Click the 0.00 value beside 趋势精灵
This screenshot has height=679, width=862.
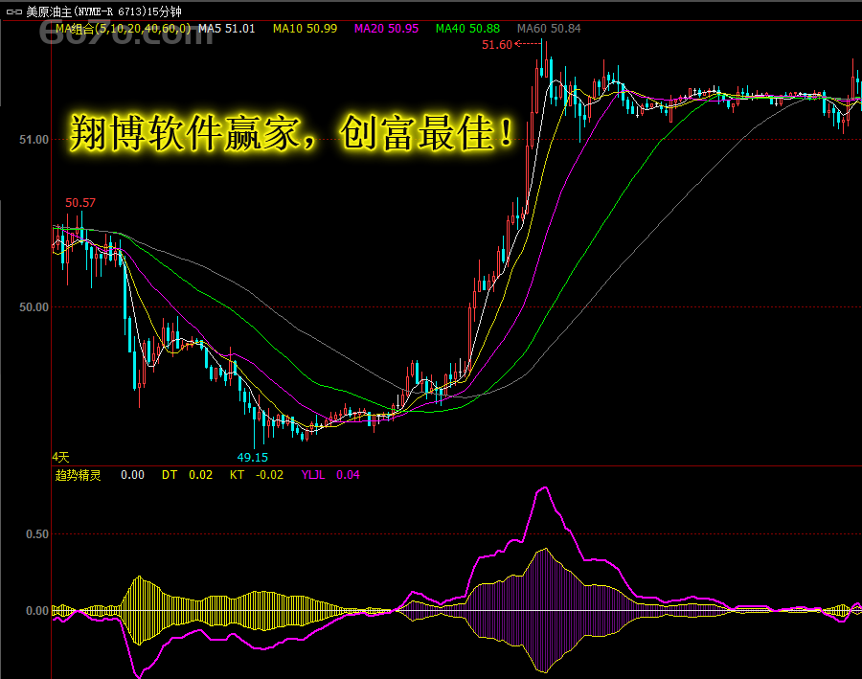click(132, 475)
